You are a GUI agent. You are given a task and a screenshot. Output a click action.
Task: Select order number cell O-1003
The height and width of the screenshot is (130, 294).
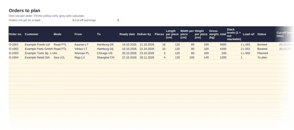[x=14, y=53]
